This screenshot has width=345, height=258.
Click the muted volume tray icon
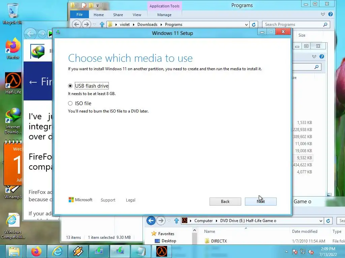[x=311, y=252]
